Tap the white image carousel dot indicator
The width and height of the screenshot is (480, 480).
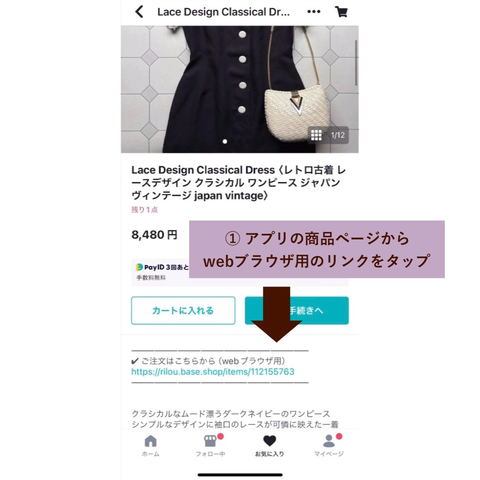(225, 141)
